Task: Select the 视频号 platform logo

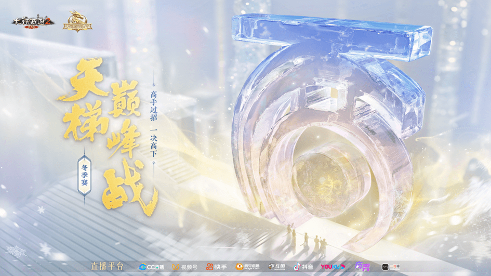Action: tap(185, 267)
